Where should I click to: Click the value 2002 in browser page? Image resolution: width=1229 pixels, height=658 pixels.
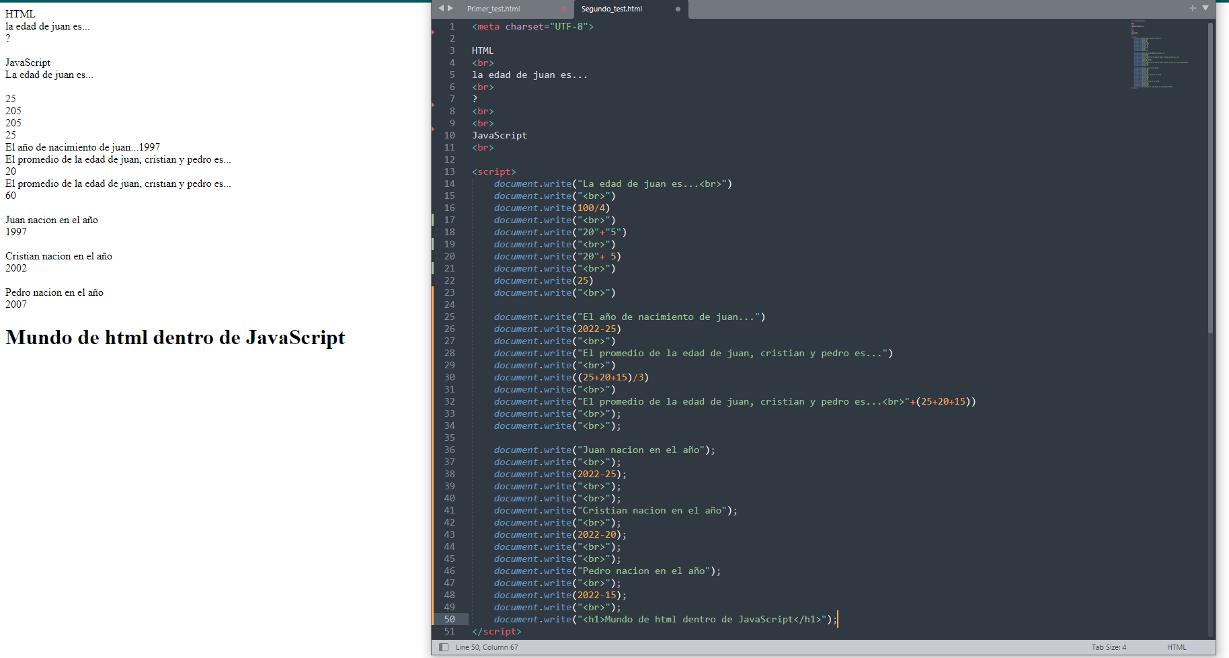pos(16,268)
